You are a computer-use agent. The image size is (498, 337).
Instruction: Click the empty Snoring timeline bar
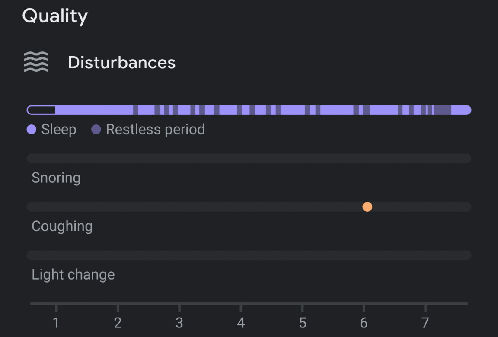tap(249, 158)
